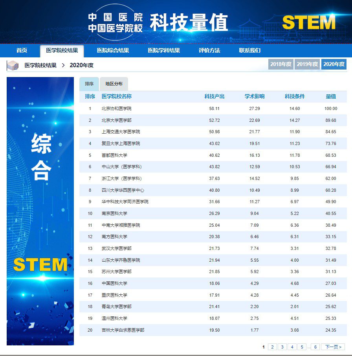
Task: Click the 14.60 科技条件 value
Action: [x=295, y=108]
